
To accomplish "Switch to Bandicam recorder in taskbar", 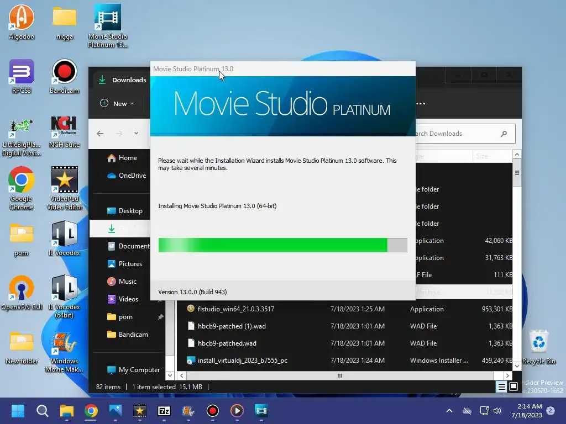I will pos(213,411).
